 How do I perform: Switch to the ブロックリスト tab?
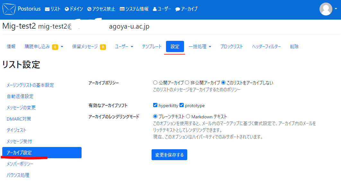(232, 47)
